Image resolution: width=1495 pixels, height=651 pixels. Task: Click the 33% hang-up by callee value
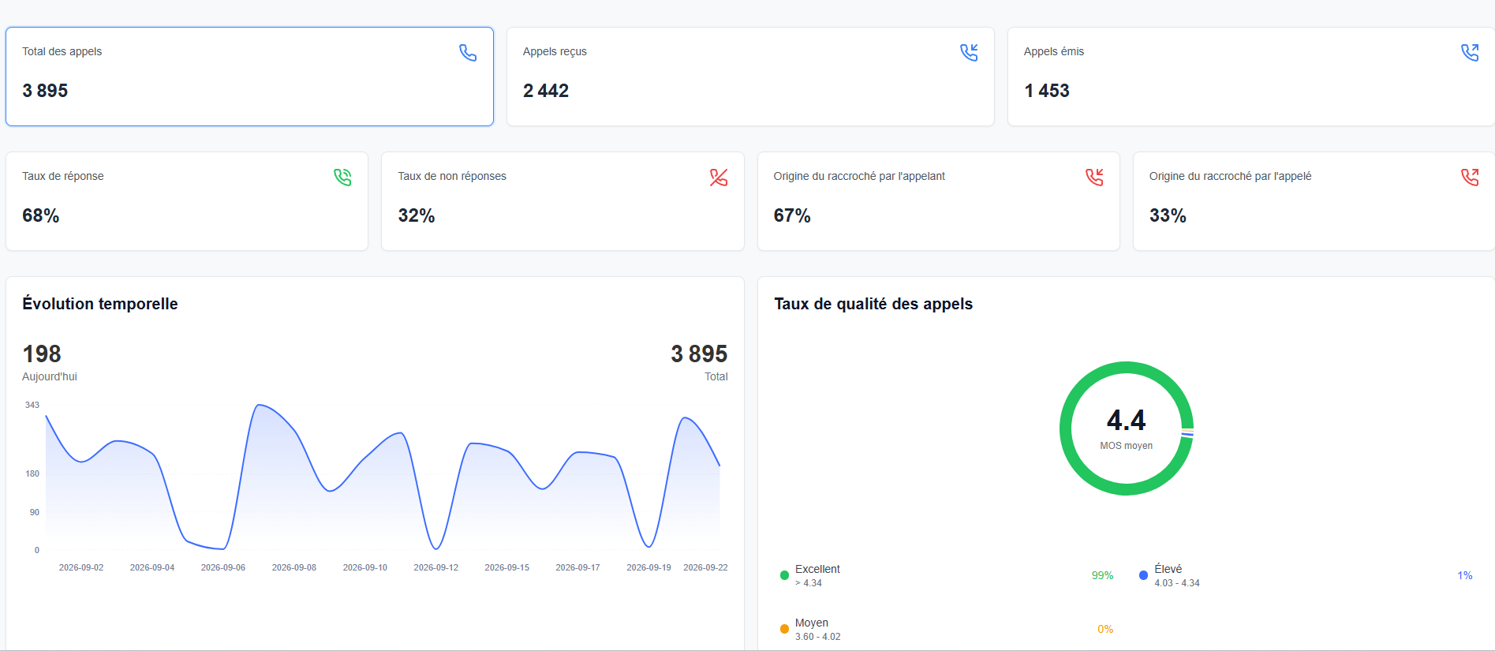1168,215
